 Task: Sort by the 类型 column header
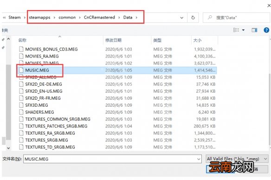157,40
